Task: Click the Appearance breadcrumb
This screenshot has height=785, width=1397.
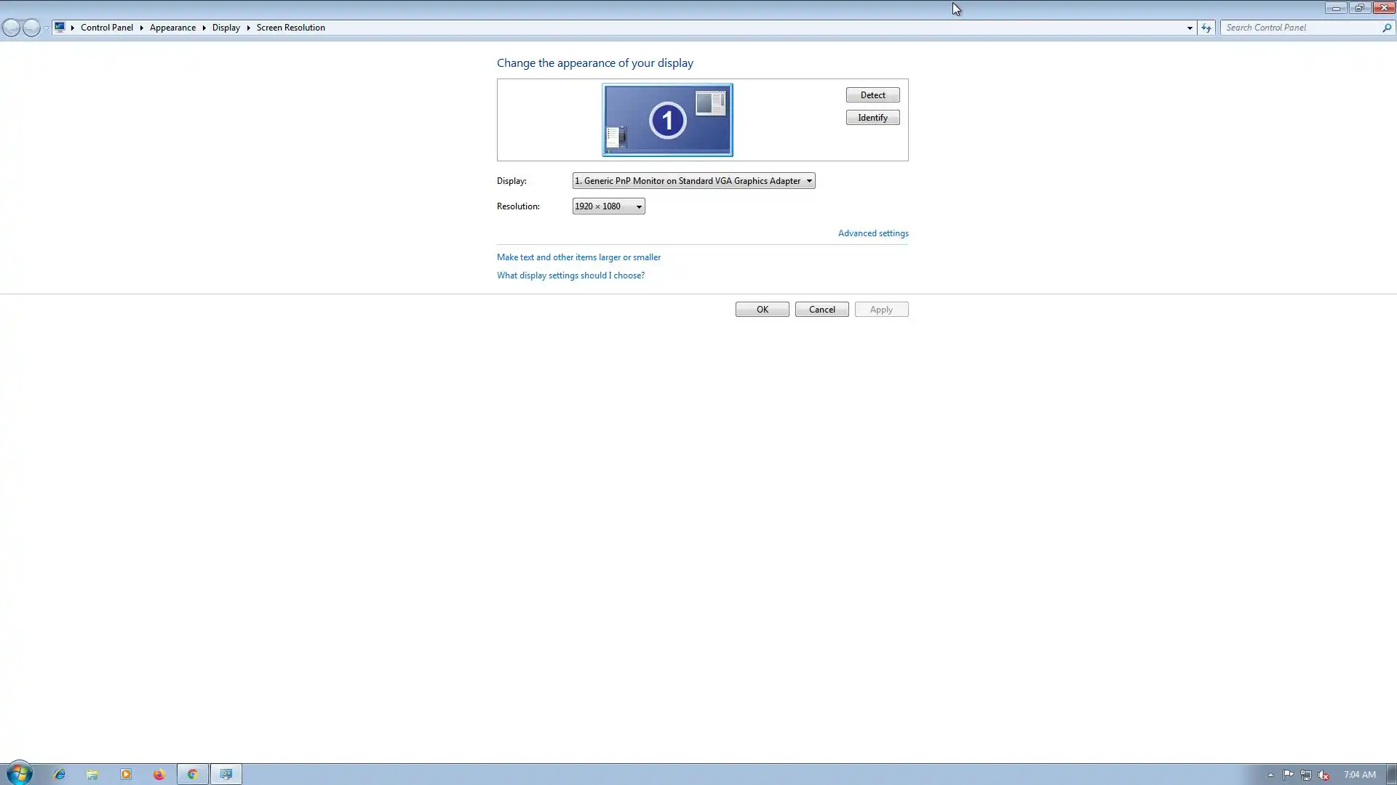Action: pos(172,28)
